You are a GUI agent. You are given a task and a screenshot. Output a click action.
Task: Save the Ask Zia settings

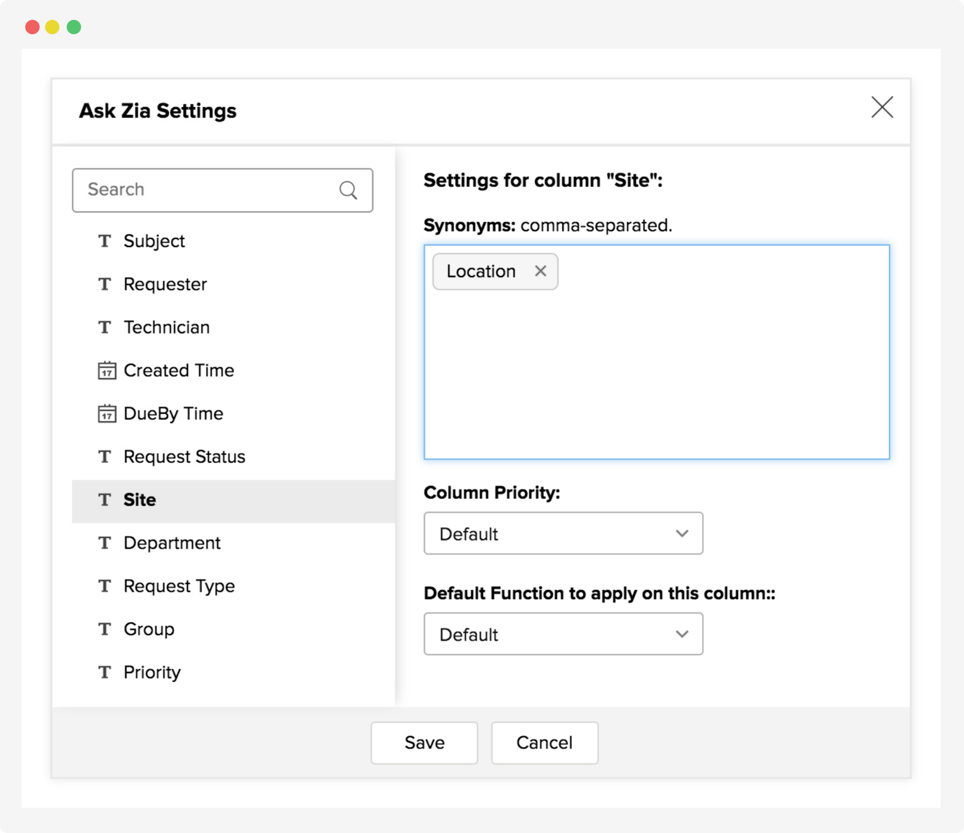(x=424, y=743)
